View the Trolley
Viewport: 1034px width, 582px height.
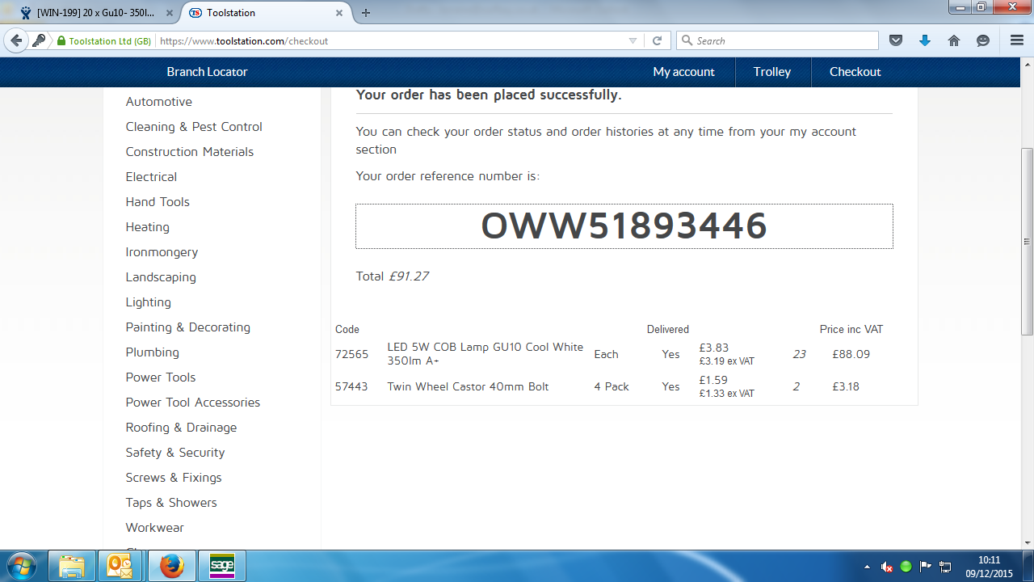pyautogui.click(x=772, y=72)
